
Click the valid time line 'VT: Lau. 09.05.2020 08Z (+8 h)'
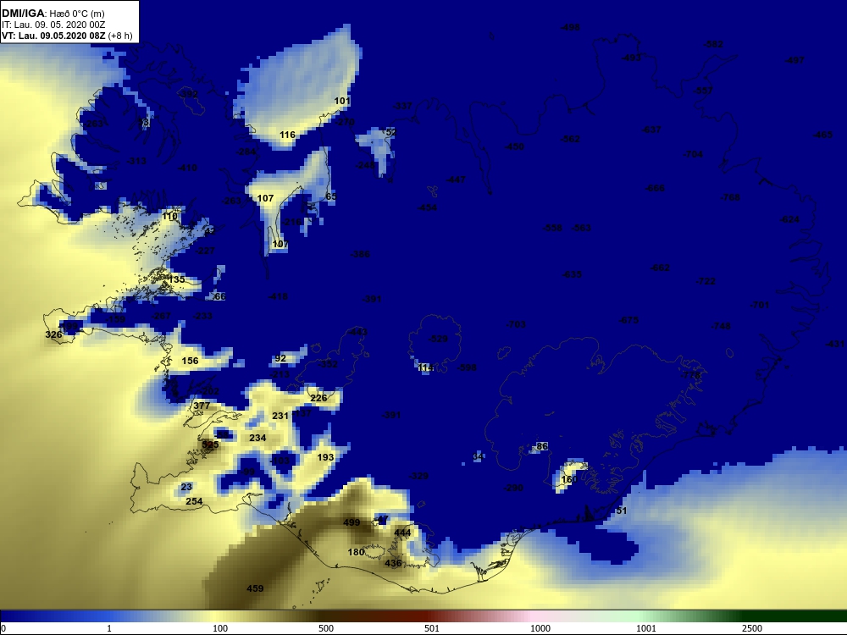(x=67, y=36)
